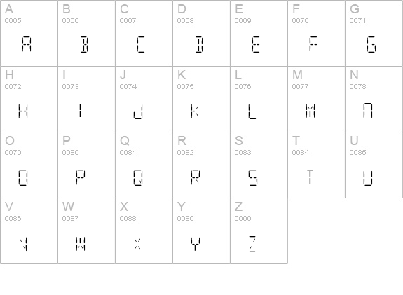The height and width of the screenshot is (295, 403).
Task: Click the letter H character cell
Action: coord(29,100)
